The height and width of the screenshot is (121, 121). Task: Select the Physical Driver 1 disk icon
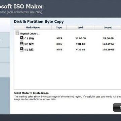tap(17, 33)
